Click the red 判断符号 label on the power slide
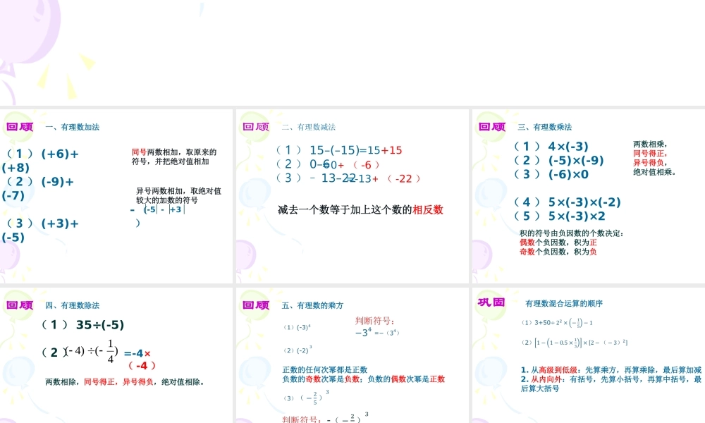This screenshot has height=423, width=705. point(374,321)
